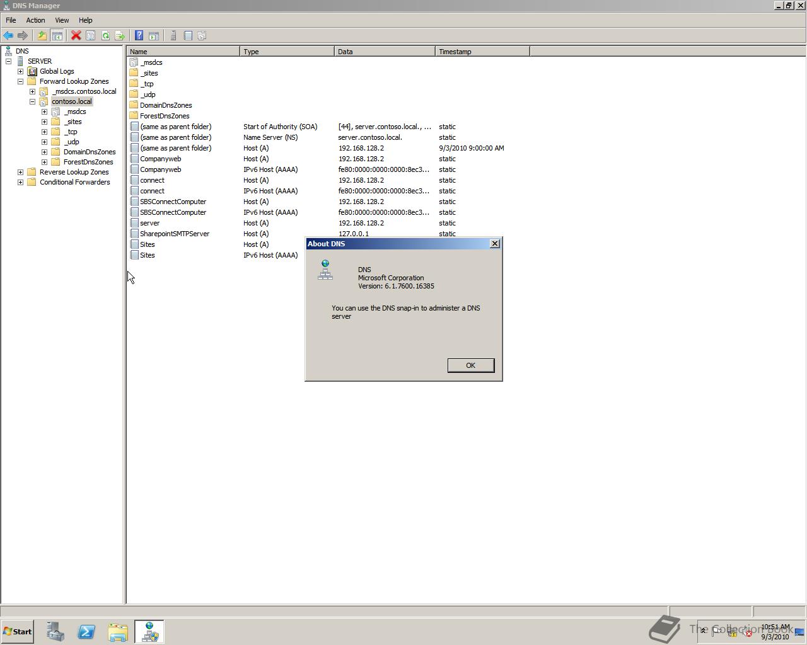
Task: Click the Up One Level folder icon
Action: pos(42,36)
